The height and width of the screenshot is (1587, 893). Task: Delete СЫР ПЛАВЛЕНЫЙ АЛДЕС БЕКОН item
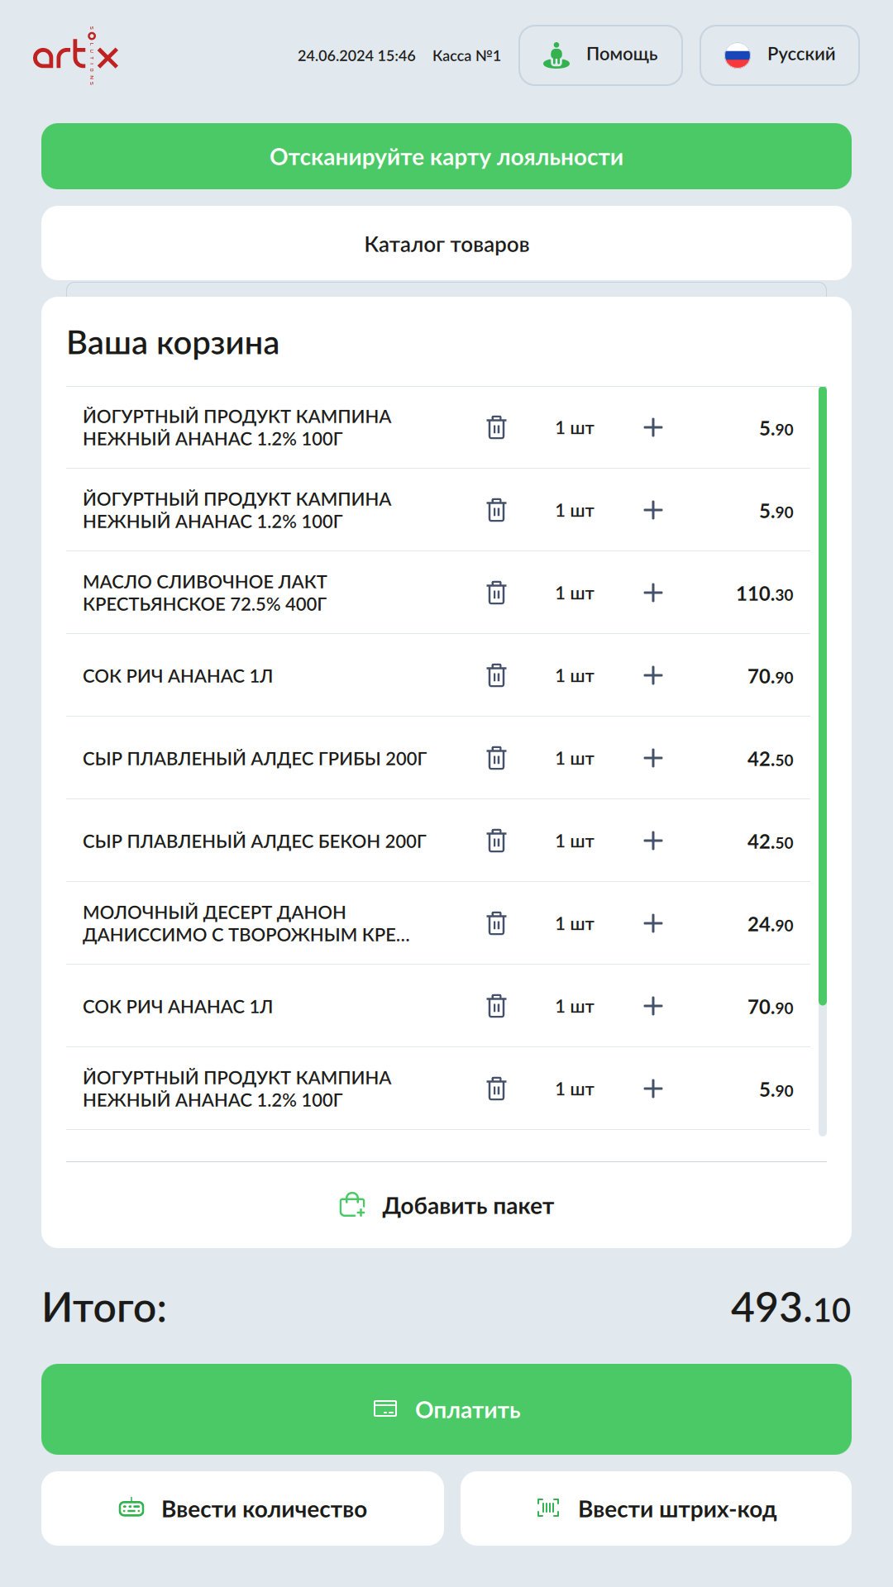pos(496,841)
